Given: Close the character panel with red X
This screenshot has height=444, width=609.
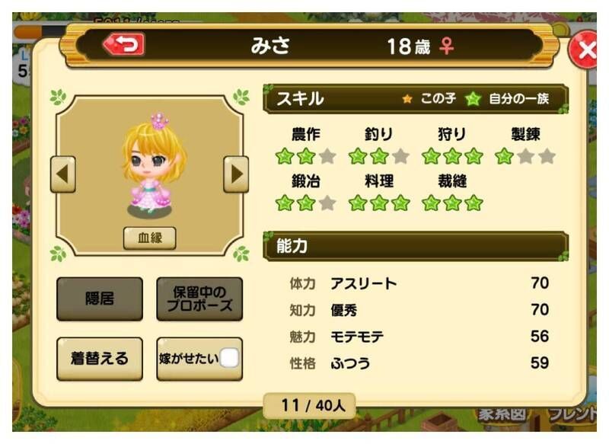Looking at the screenshot, I should (x=584, y=50).
